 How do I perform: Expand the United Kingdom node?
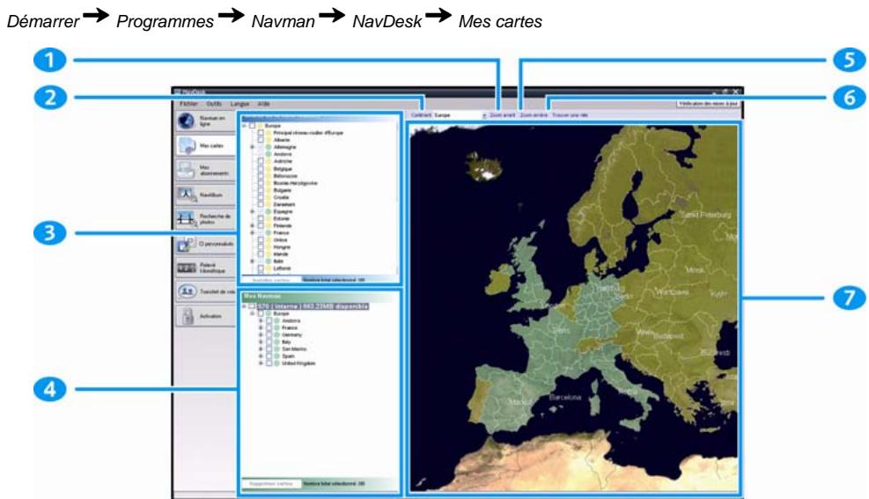pos(261,363)
